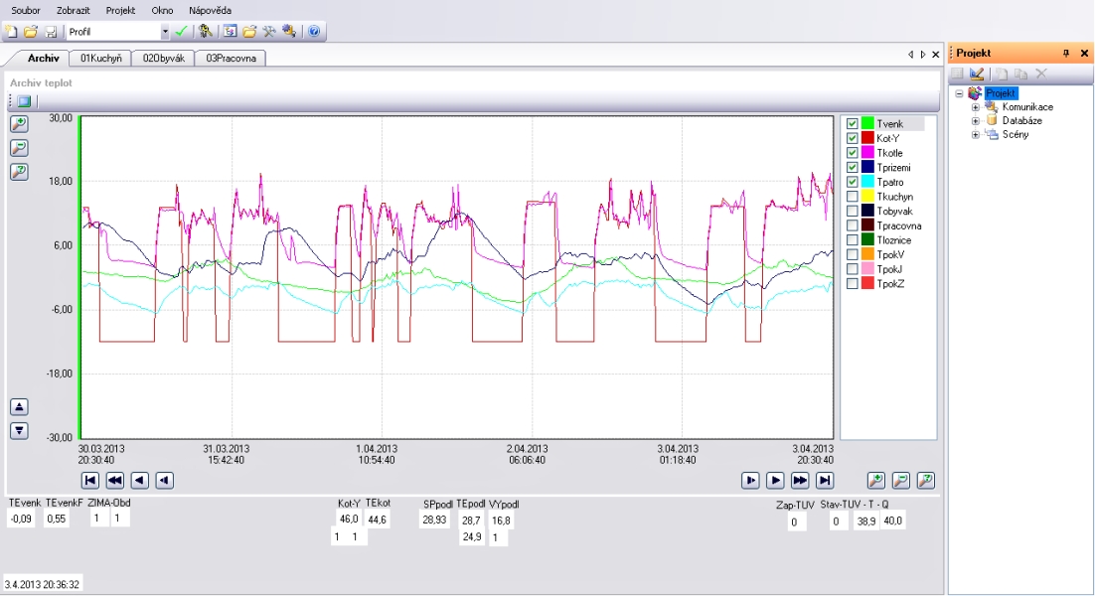Collapse the Projekt root tree node

click(x=960, y=93)
